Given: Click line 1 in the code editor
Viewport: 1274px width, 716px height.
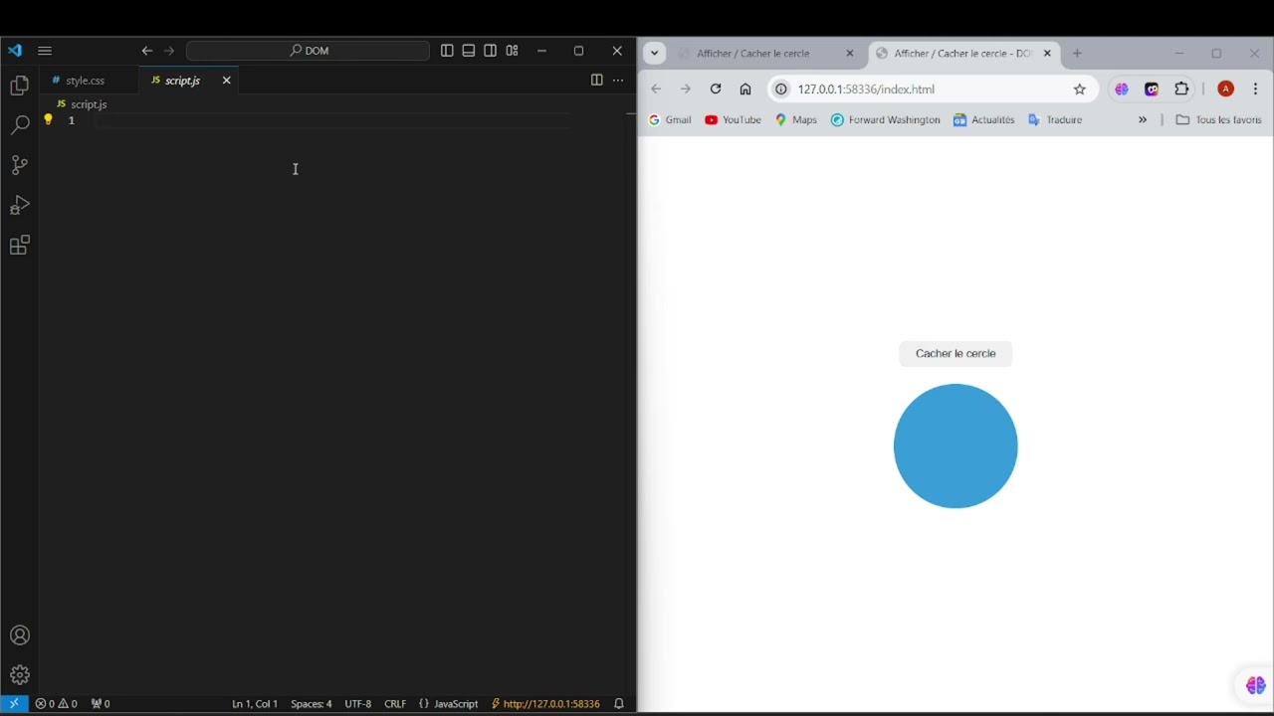Looking at the screenshot, I should coord(333,120).
